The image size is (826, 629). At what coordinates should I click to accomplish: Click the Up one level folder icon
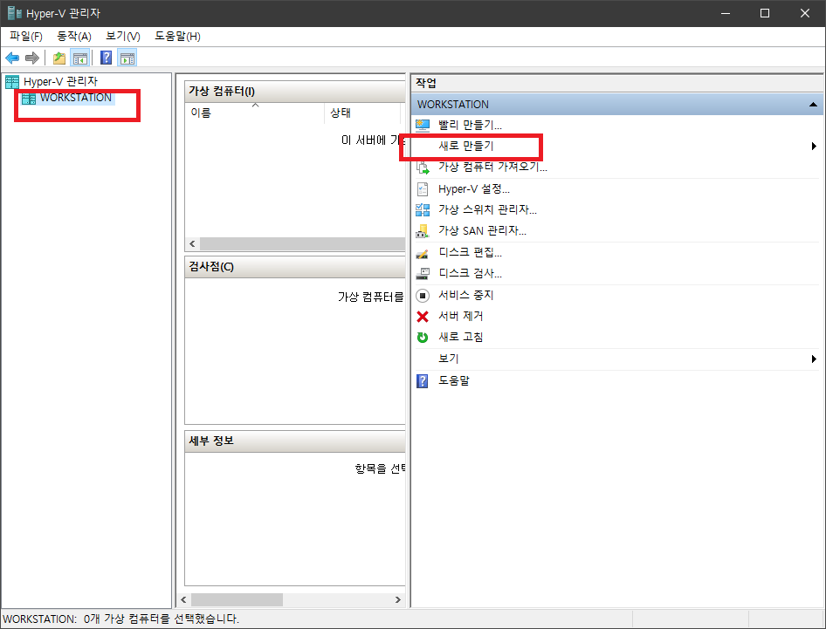(59, 58)
